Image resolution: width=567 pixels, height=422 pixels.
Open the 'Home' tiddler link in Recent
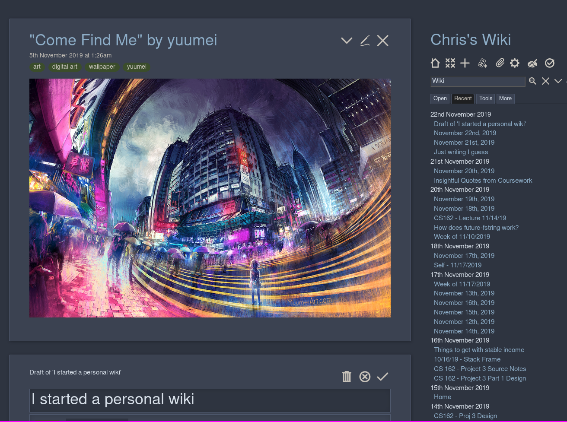443,397
